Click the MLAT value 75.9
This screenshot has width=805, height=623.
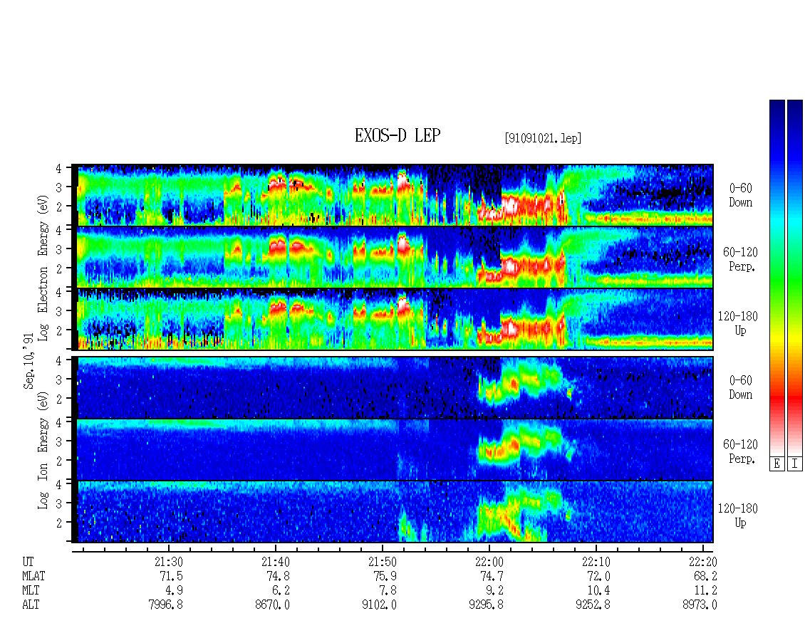point(385,576)
